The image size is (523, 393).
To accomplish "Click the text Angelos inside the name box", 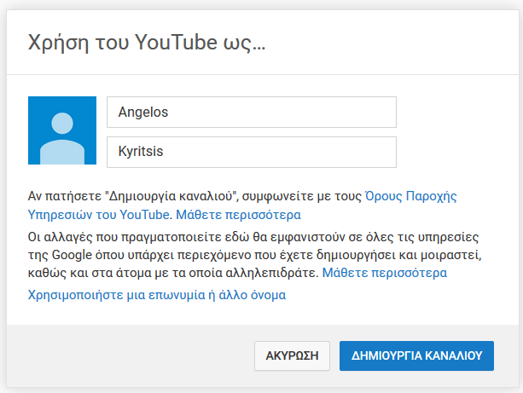I will (143, 112).
